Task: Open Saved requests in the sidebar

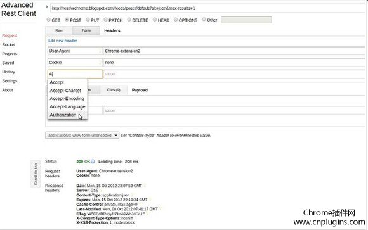Action: pos(8,63)
